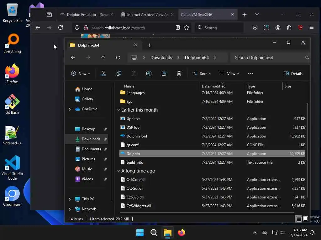This screenshot has height=240, width=321.
Task: Click the Firefox URL address bar
Action: 132,28
